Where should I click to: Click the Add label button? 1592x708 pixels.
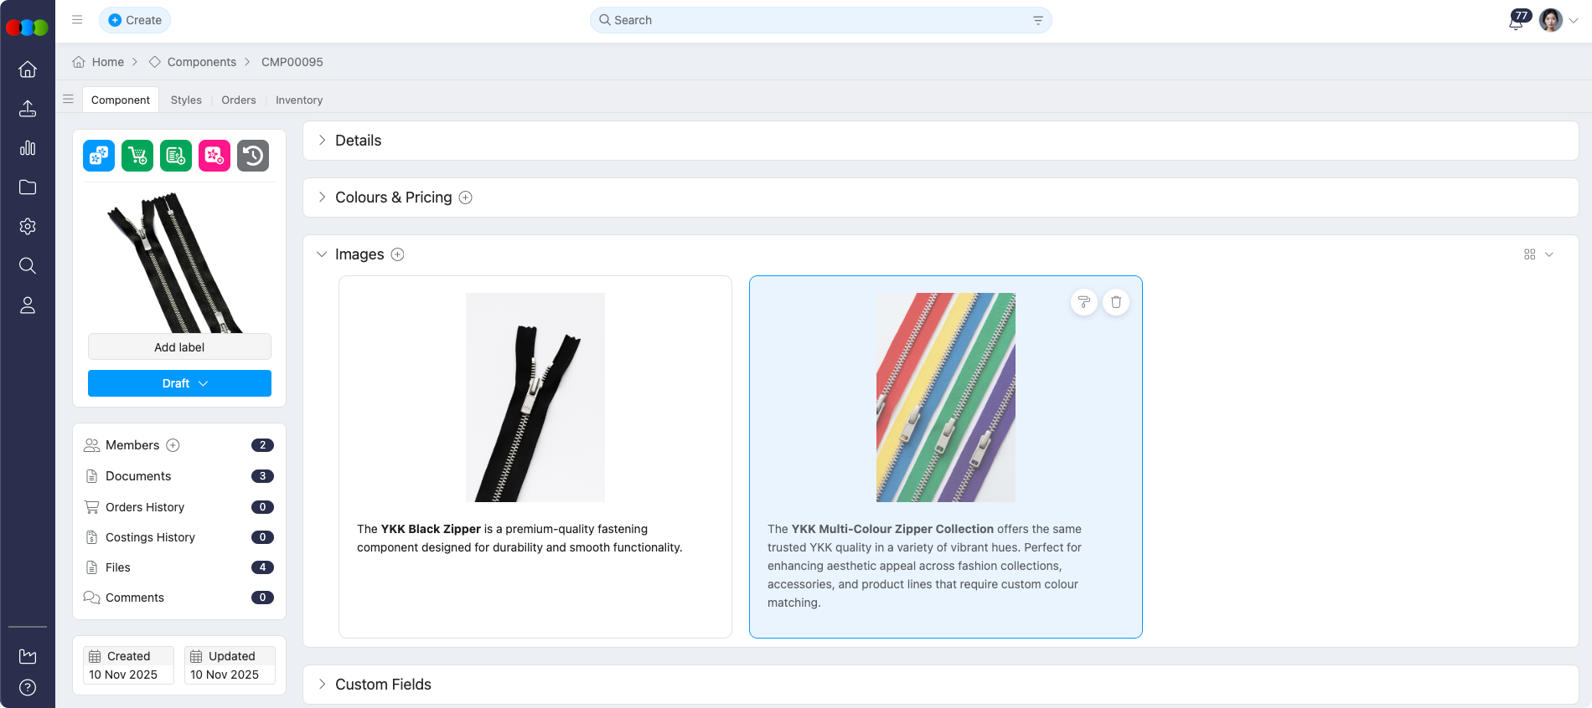pos(179,346)
